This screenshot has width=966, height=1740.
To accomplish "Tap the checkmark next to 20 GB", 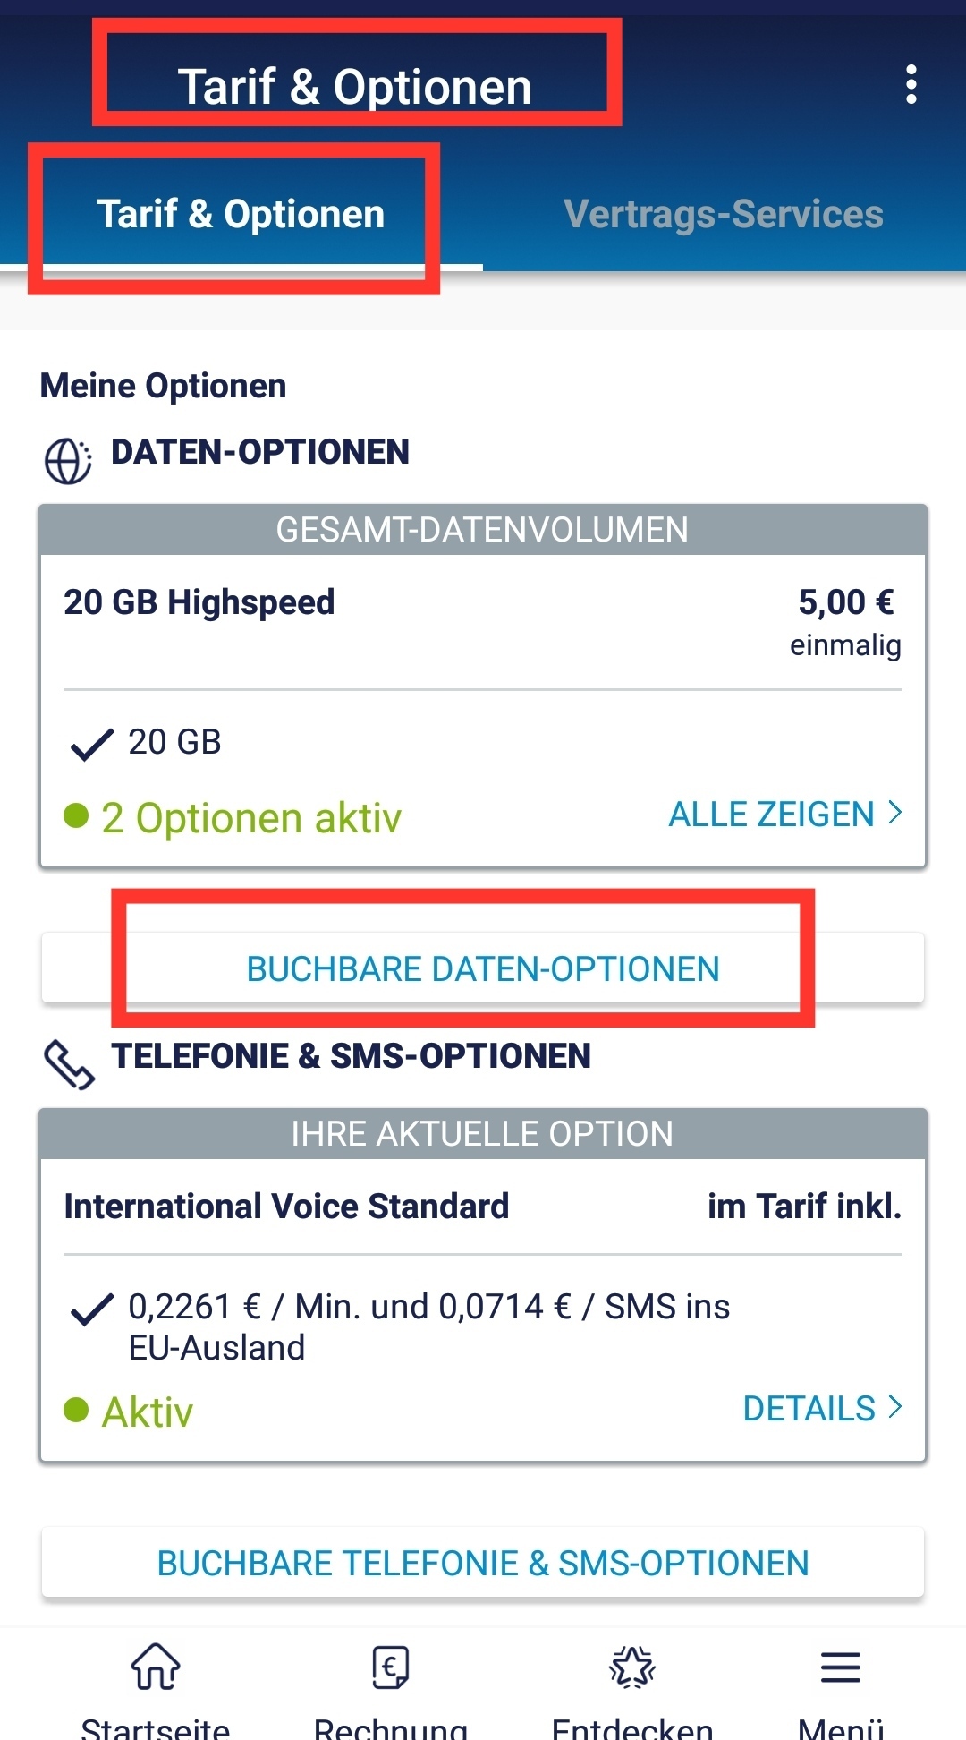I will 91,743.
